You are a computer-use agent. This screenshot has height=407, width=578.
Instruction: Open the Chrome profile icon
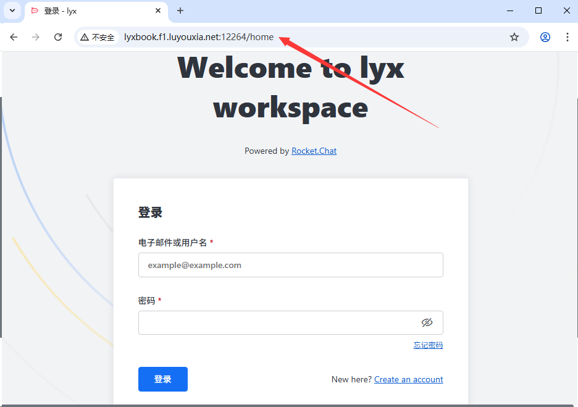(545, 37)
